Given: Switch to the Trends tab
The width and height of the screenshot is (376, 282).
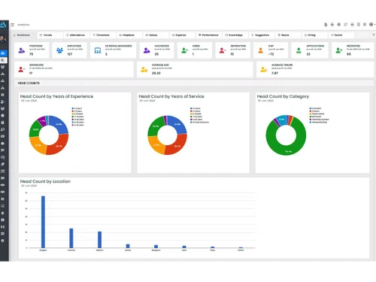Looking at the screenshot, I should pos(50,35).
